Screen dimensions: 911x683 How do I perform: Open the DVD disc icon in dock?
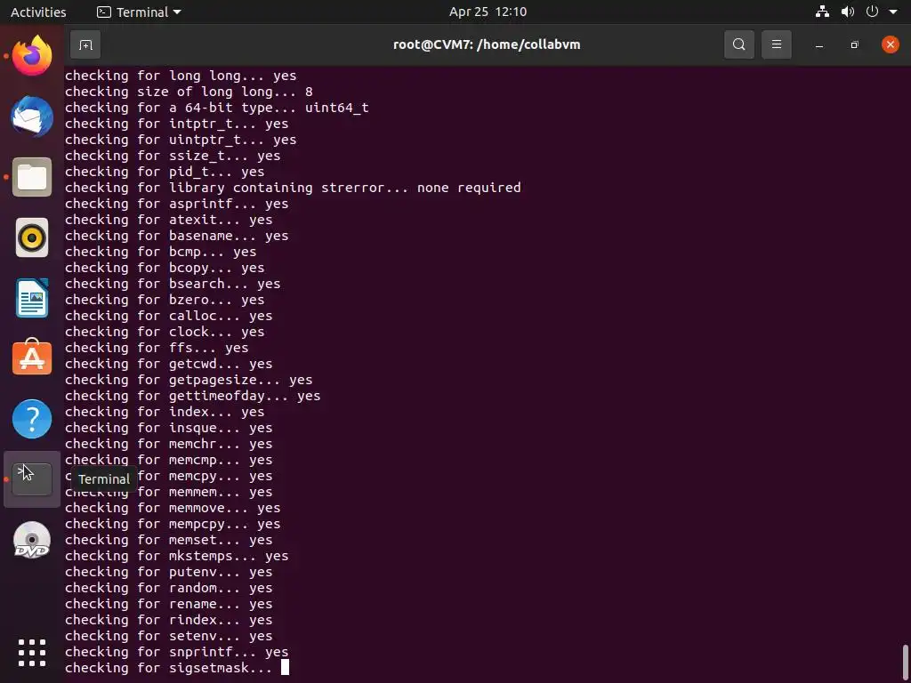coord(32,540)
